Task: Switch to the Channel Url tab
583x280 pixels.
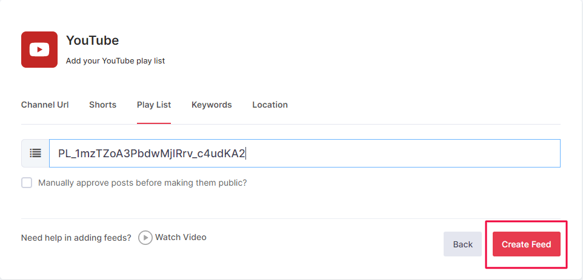Action: click(45, 105)
